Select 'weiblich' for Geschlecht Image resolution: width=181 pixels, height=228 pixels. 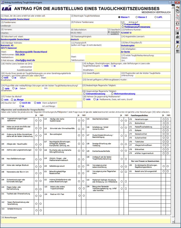pyautogui.click(x=109, y=34)
